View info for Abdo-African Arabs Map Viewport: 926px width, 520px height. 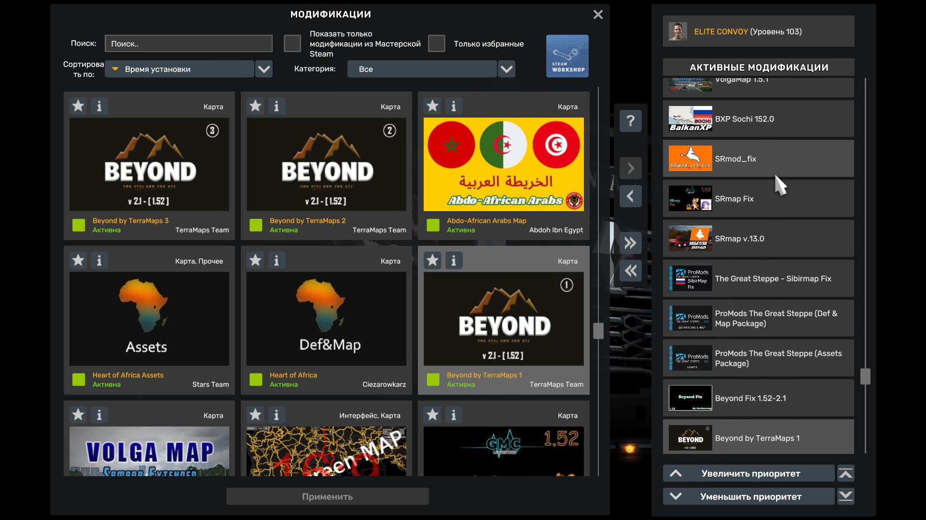pos(454,106)
